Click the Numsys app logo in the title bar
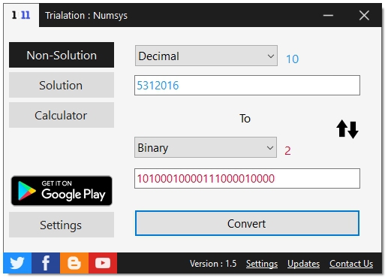The image size is (388, 278). (21, 15)
